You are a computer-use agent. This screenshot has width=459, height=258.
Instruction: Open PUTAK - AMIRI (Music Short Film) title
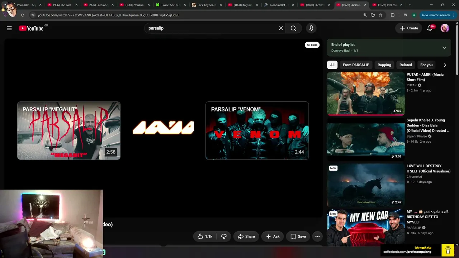(x=425, y=77)
